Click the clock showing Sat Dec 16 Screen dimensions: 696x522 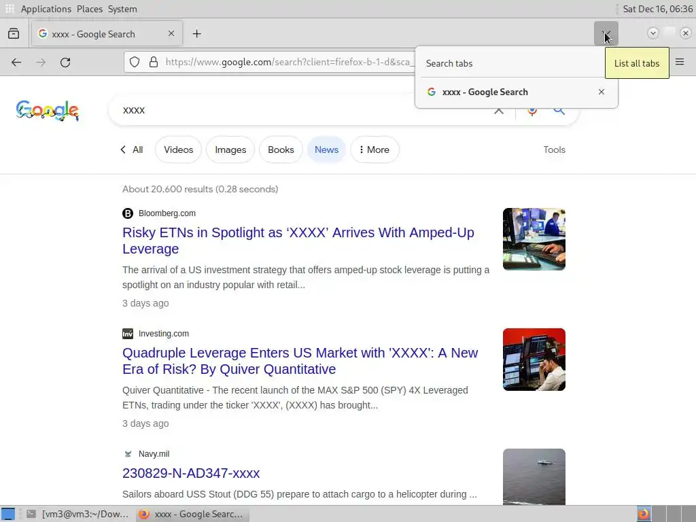657,9
